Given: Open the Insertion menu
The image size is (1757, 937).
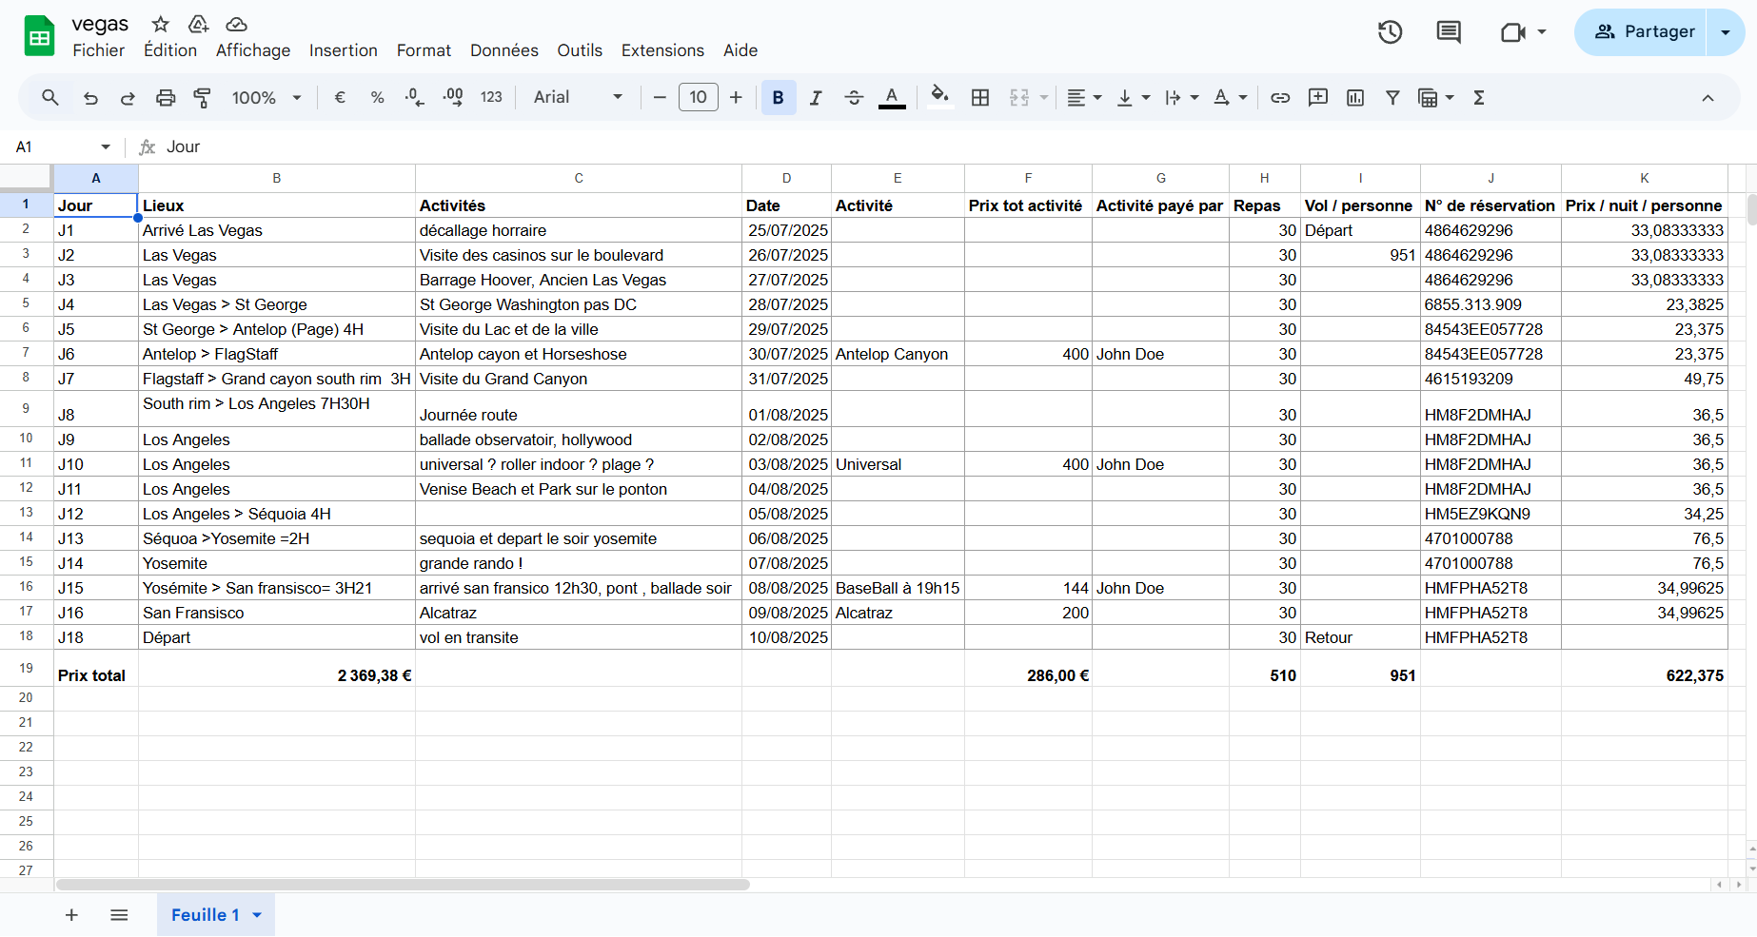Looking at the screenshot, I should coord(343,50).
